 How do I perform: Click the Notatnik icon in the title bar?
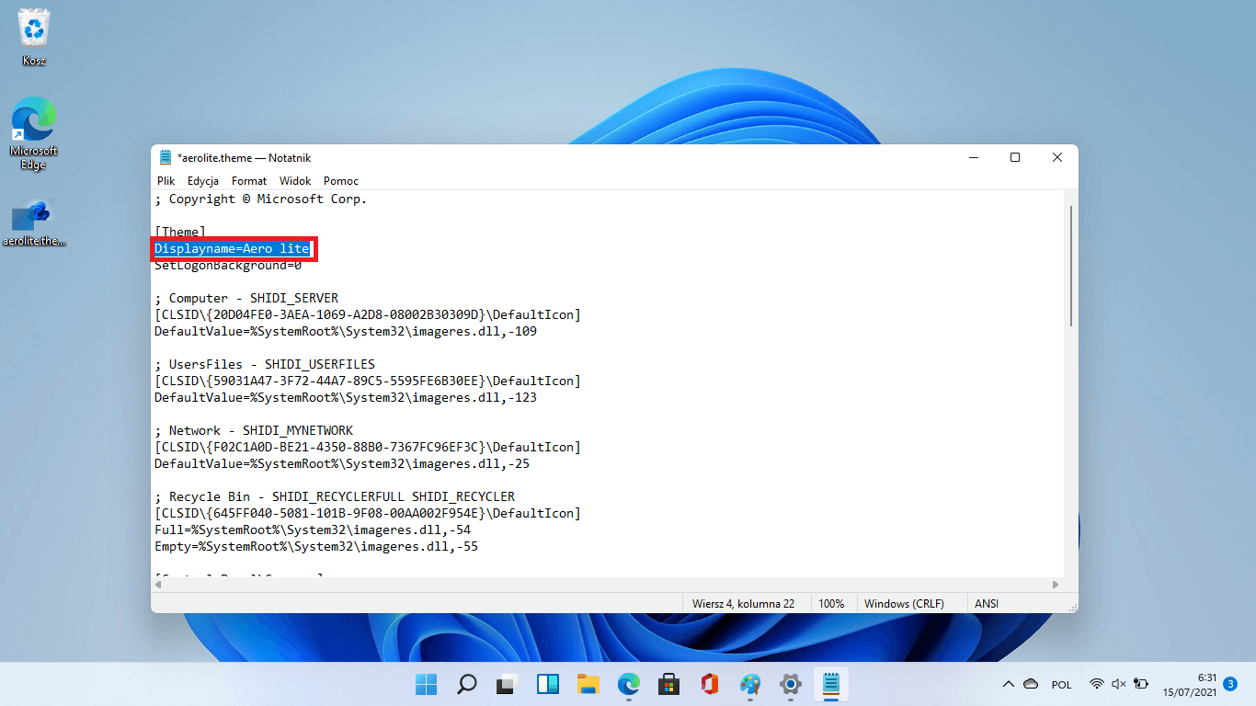[x=166, y=157]
